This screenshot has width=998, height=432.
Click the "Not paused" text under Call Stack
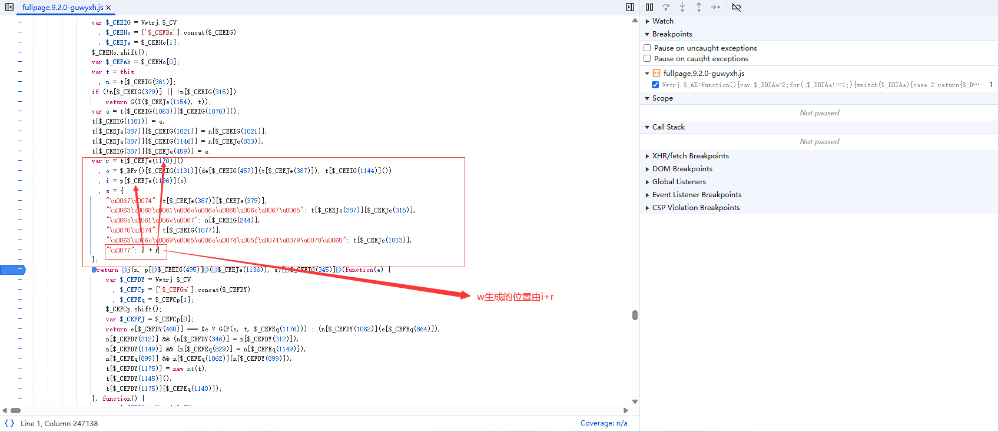click(819, 142)
